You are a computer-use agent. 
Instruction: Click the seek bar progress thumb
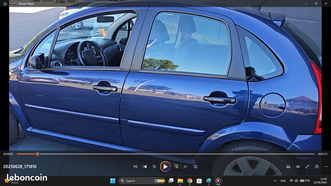(x=37, y=154)
